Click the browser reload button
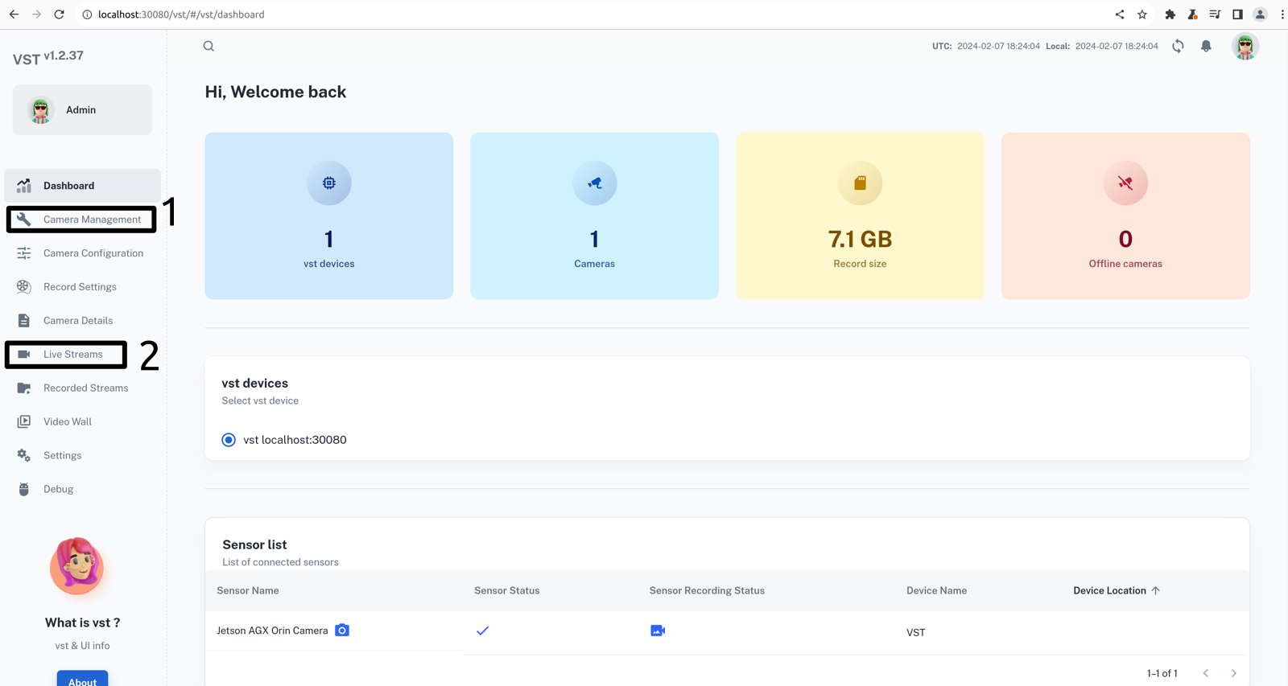Image resolution: width=1288 pixels, height=686 pixels. point(59,14)
